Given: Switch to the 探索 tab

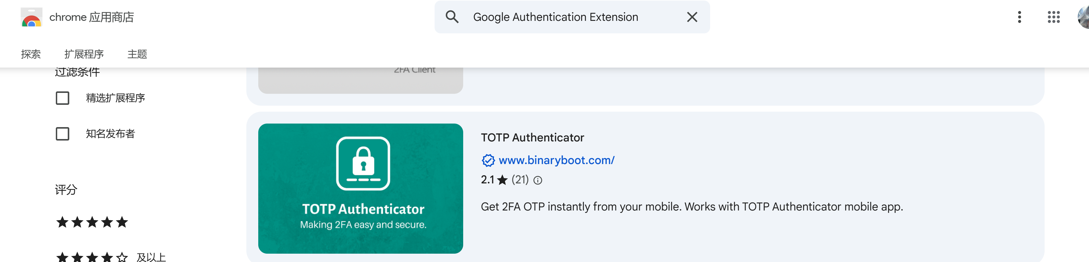Looking at the screenshot, I should (31, 54).
